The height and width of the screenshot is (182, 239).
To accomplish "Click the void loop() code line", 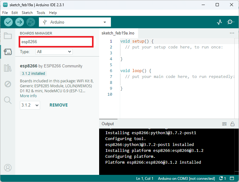I will click(136, 71).
